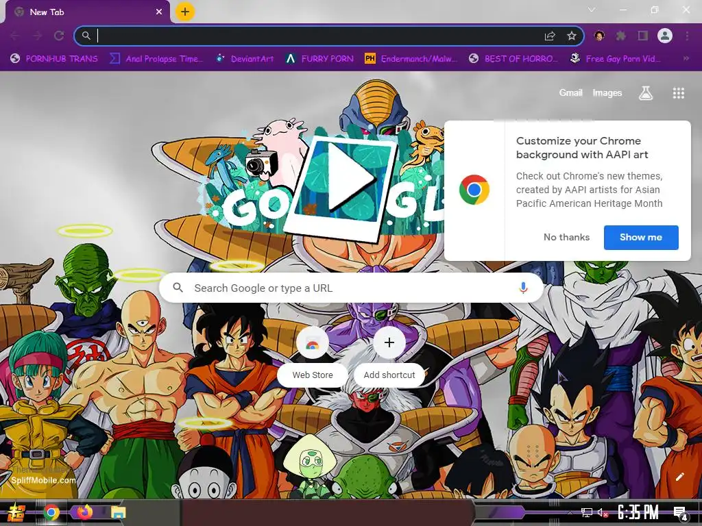Start voice search with microphone
The height and width of the screenshot is (526, 702).
pyautogui.click(x=523, y=288)
